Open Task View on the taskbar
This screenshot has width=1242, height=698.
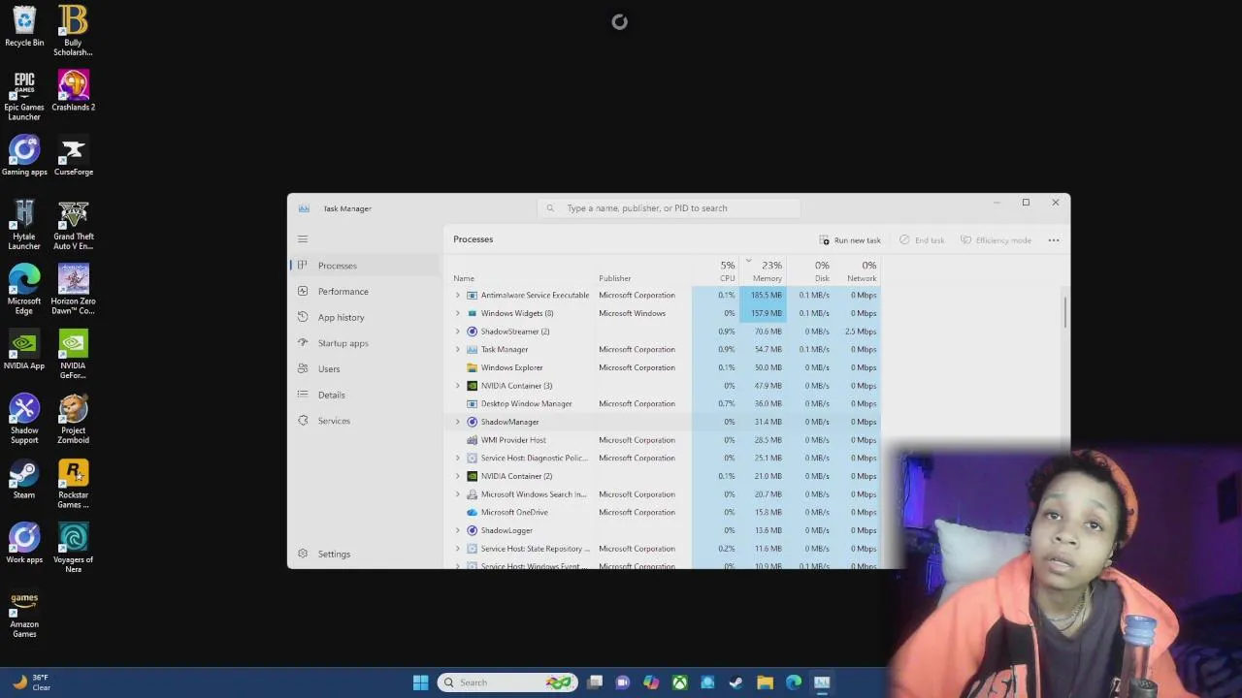pos(595,682)
